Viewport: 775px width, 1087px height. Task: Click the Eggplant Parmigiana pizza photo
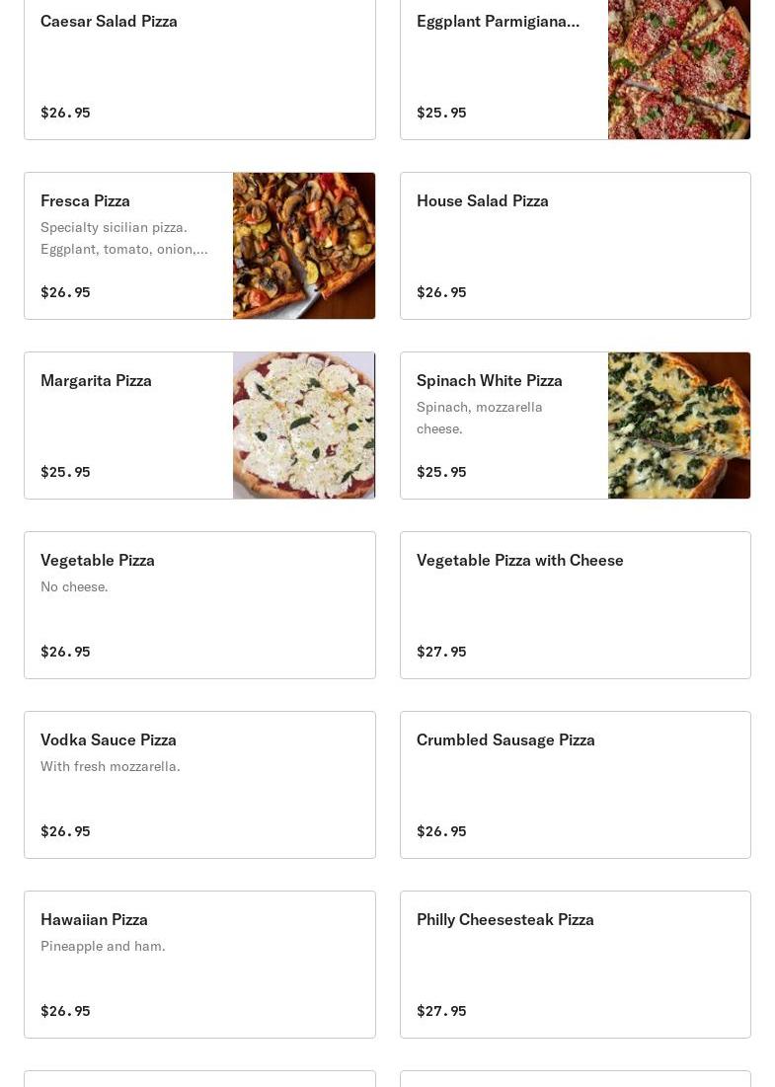(x=678, y=67)
